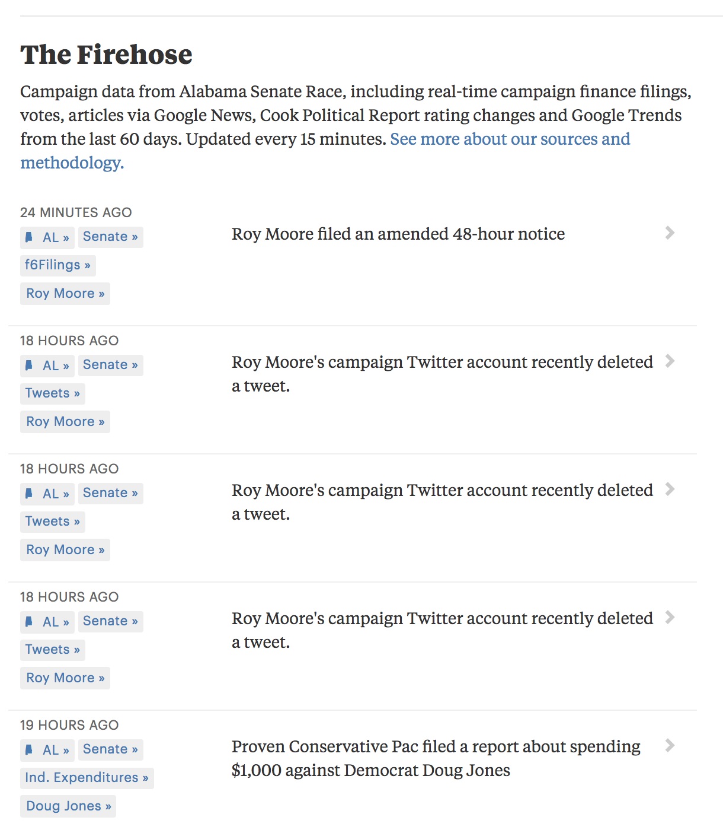Click the Alabama state icon in first entry

click(x=29, y=237)
